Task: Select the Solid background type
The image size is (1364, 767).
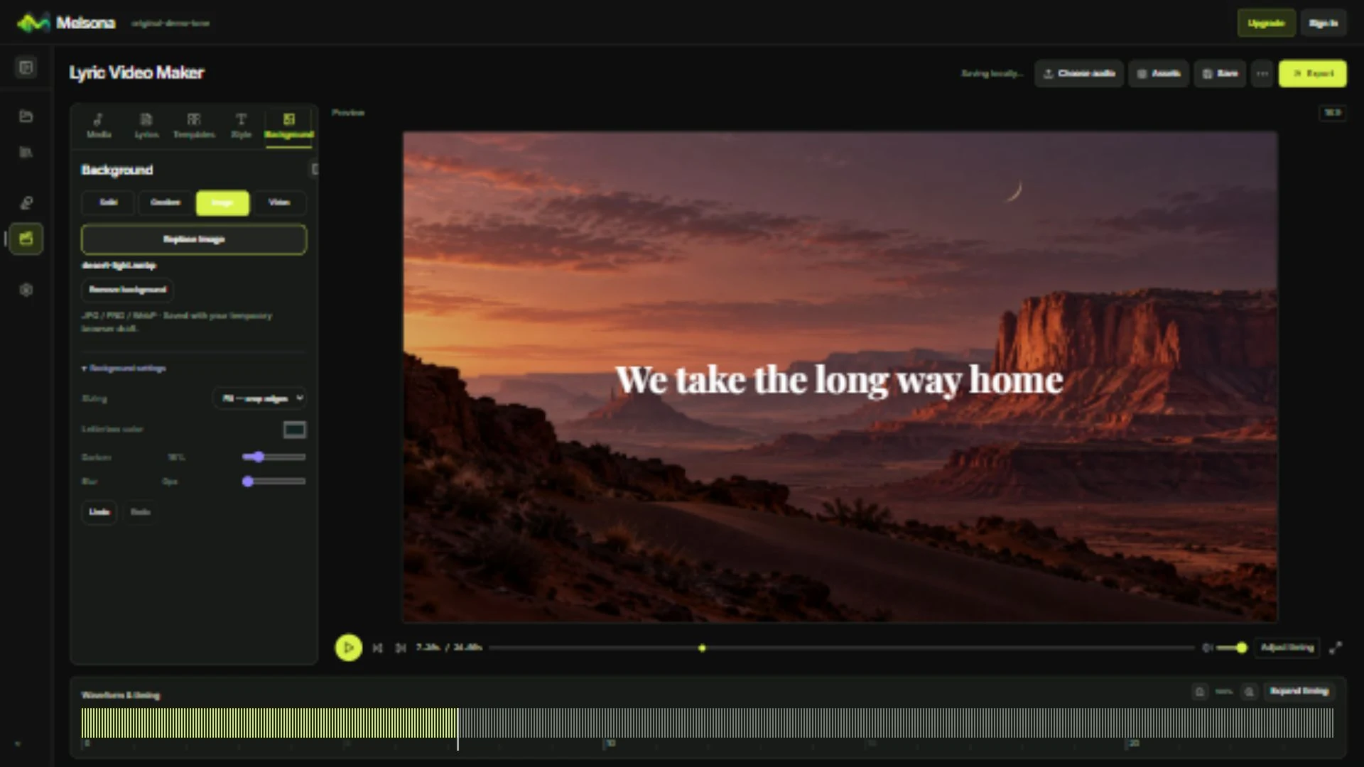Action: 108,202
